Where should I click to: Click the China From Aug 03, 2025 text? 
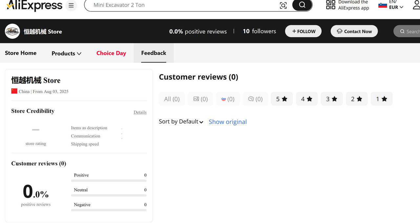pyautogui.click(x=44, y=91)
